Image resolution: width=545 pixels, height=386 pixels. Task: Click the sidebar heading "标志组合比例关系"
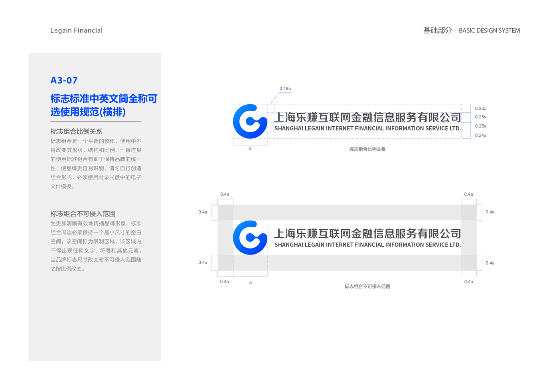pyautogui.click(x=76, y=131)
